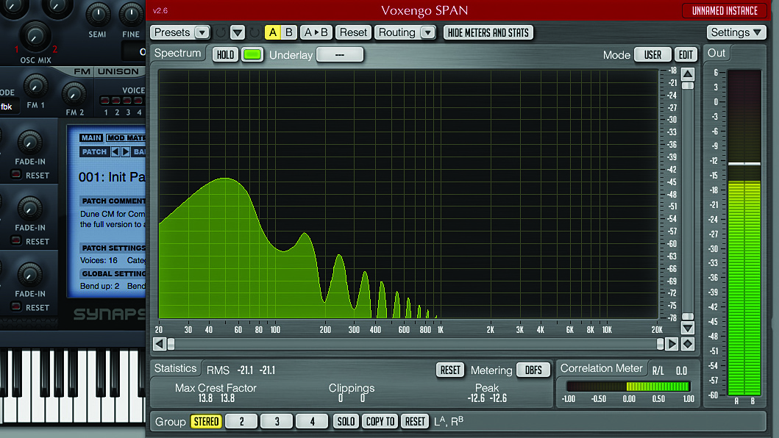Click the FINE knob

[x=131, y=15]
